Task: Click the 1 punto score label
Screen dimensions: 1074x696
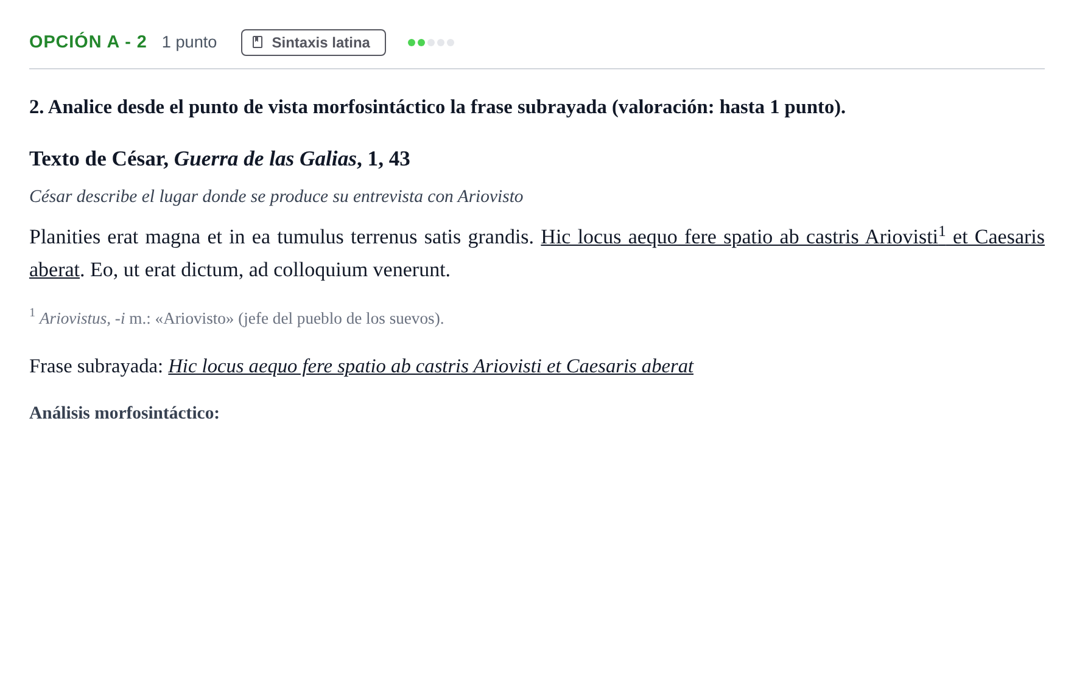Action: click(189, 42)
